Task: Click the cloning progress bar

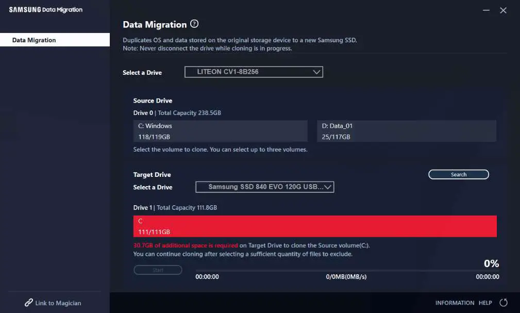Action: click(347, 271)
